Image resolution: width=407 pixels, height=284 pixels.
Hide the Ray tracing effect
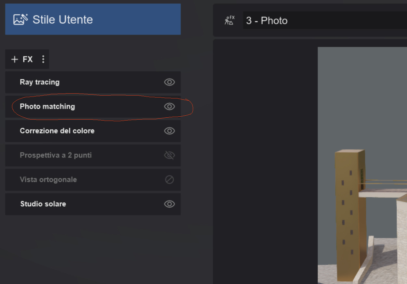point(169,82)
